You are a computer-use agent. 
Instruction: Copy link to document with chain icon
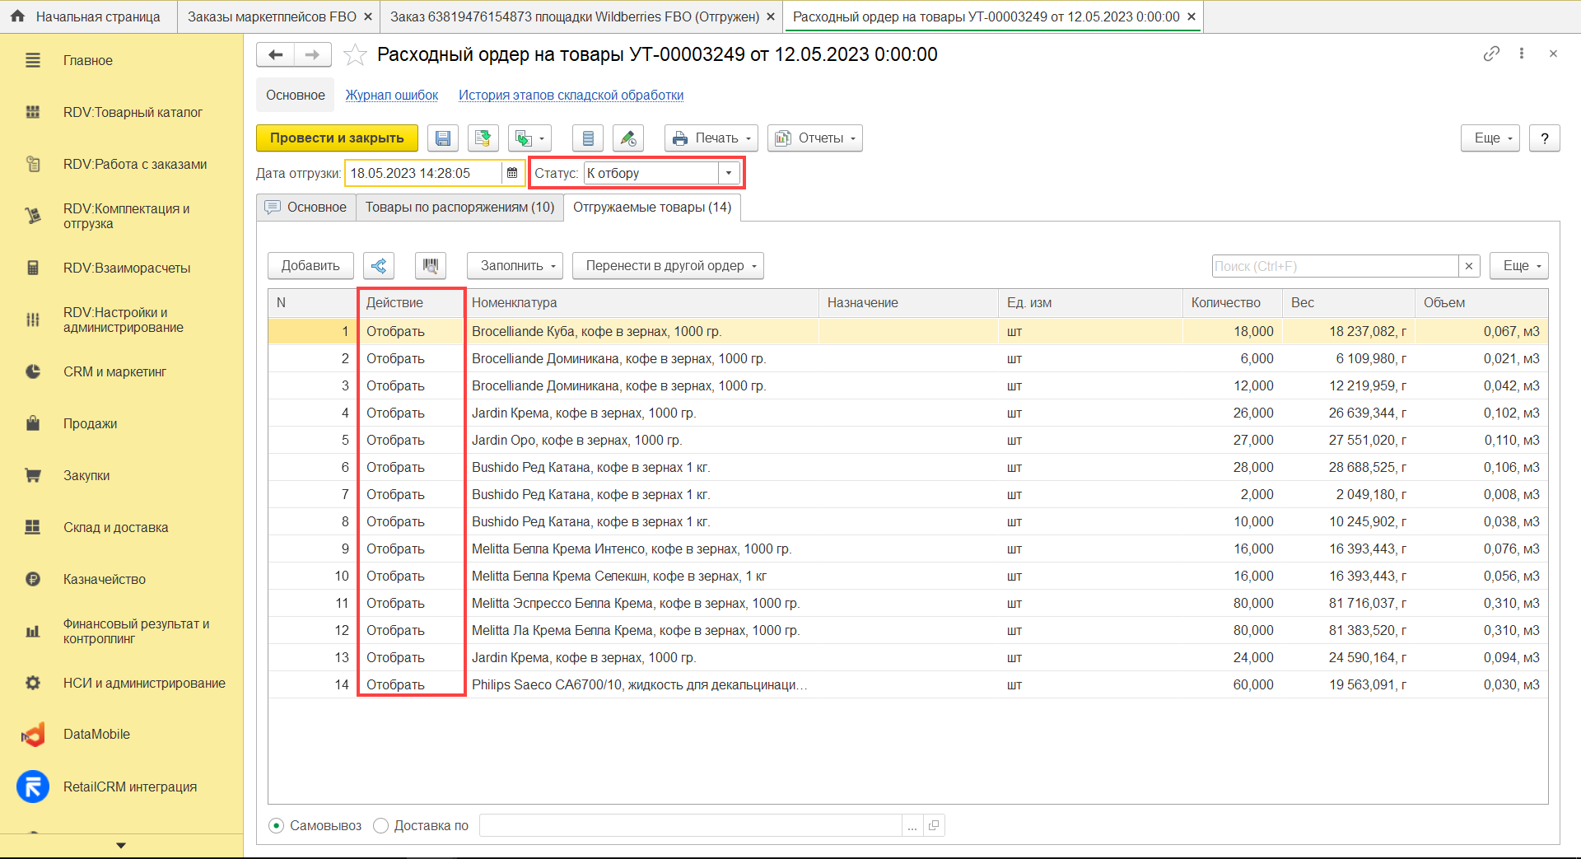tap(1491, 54)
